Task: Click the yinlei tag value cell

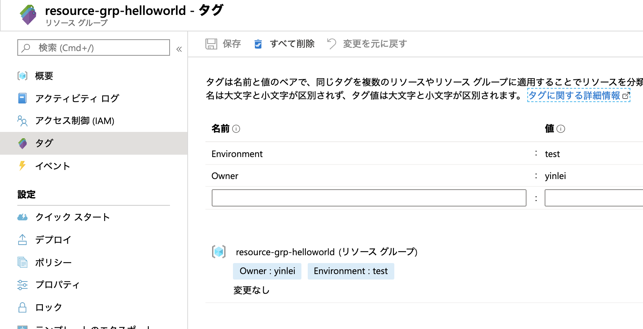Action: 555,176
